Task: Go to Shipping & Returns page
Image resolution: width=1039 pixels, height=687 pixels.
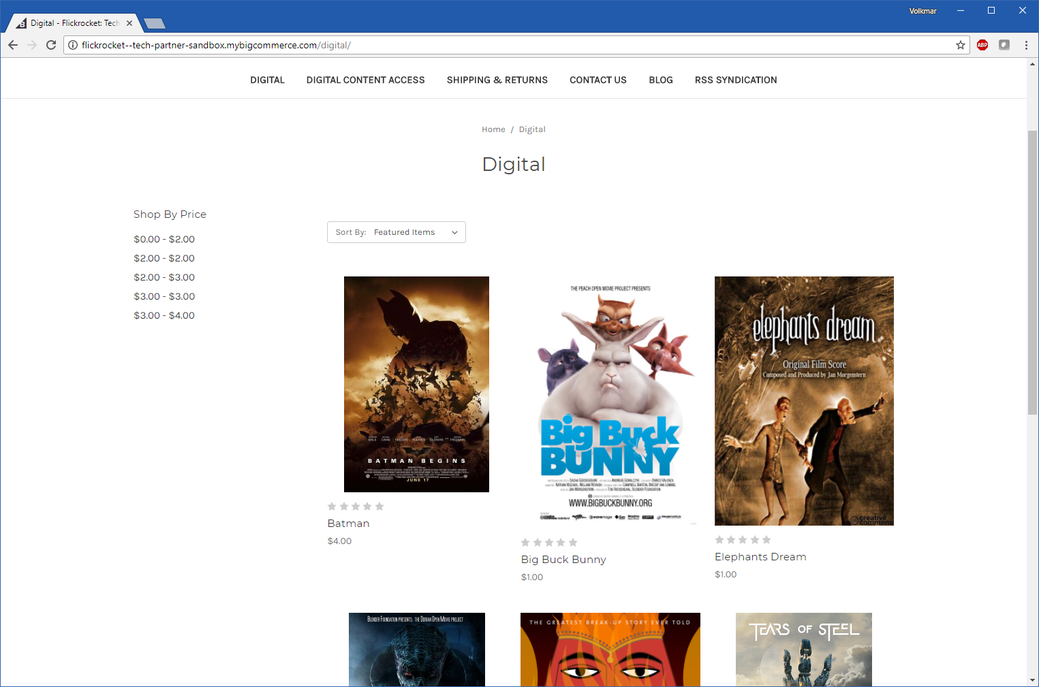Action: tap(497, 80)
